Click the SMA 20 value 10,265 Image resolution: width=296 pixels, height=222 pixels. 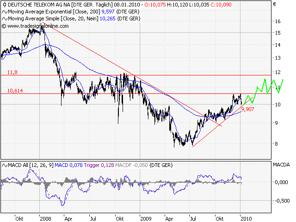point(107,18)
